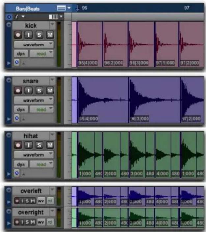Open the kick track name dropdown arrow
The image size is (206, 232).
click(x=52, y=25)
